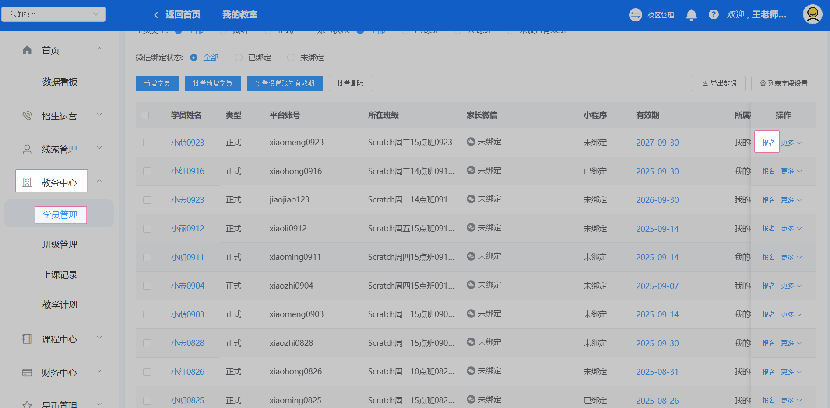
Task: Click the notification bell icon
Action: (691, 15)
